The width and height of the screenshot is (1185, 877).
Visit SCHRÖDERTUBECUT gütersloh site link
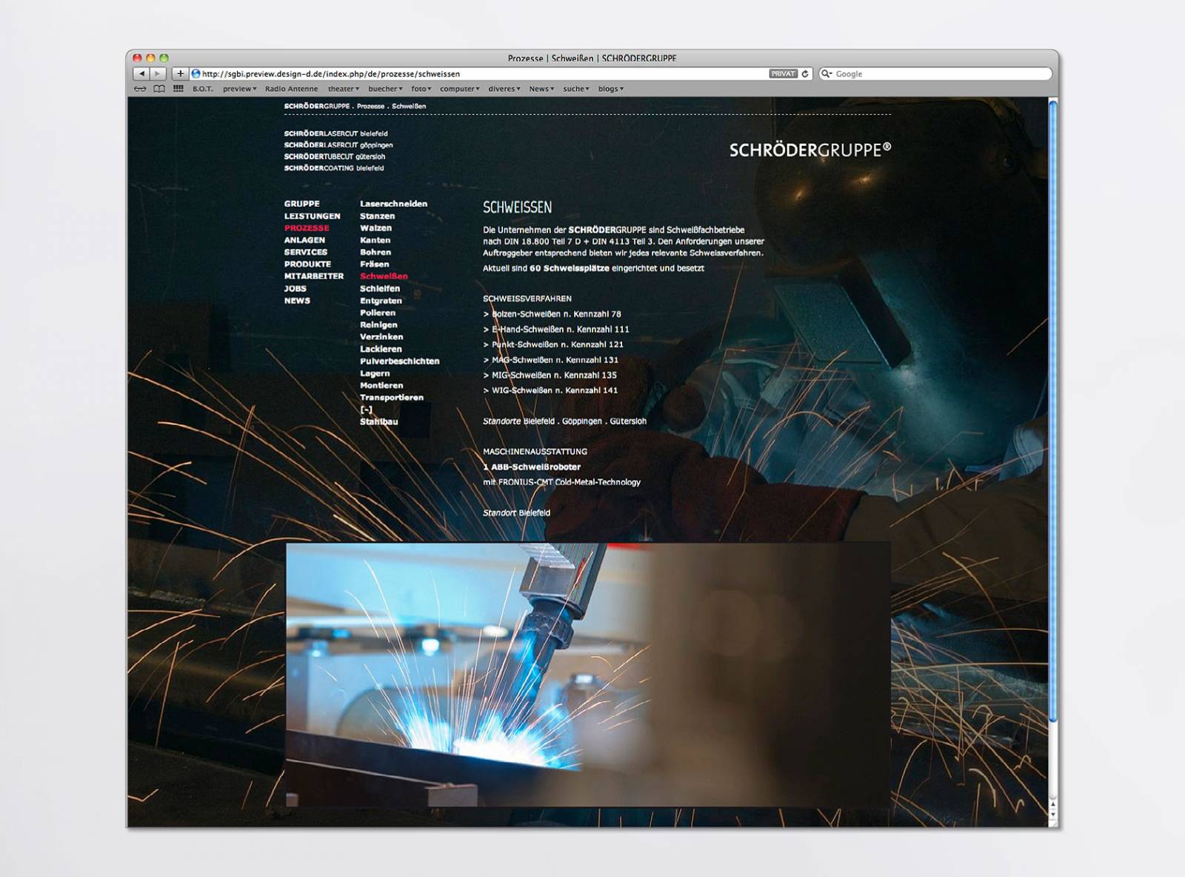coord(335,157)
